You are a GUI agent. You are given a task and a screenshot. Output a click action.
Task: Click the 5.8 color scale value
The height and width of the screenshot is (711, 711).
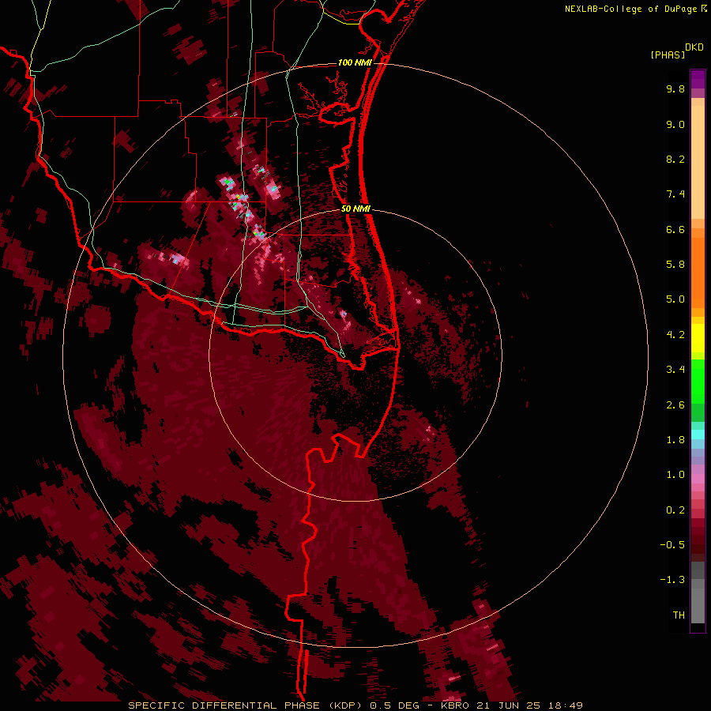click(x=675, y=265)
